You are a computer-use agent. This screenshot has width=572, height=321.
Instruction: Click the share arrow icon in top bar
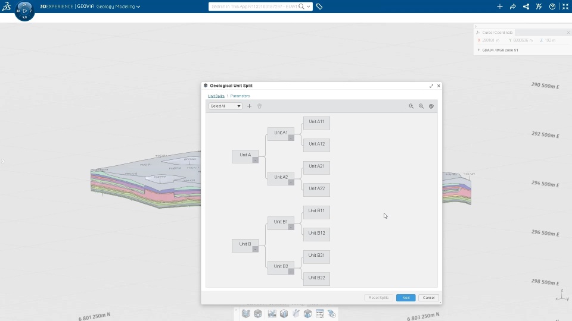tap(513, 7)
